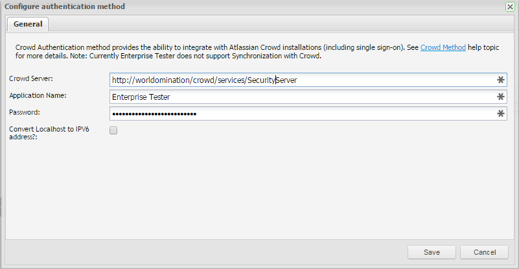This screenshot has width=519, height=269.
Task: Click the Configure authentication method title bar
Action: pyautogui.click(x=194, y=6)
